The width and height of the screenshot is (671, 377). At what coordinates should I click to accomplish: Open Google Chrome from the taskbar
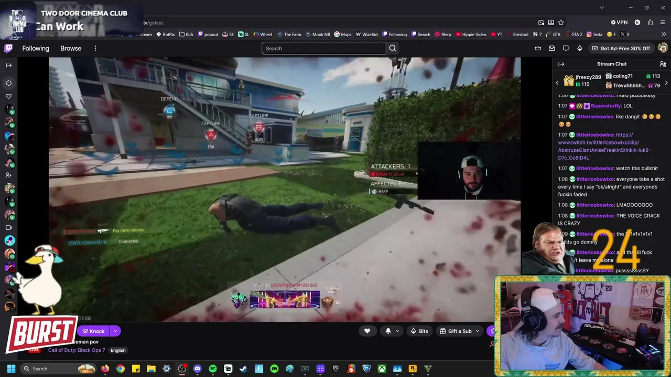[121, 369]
